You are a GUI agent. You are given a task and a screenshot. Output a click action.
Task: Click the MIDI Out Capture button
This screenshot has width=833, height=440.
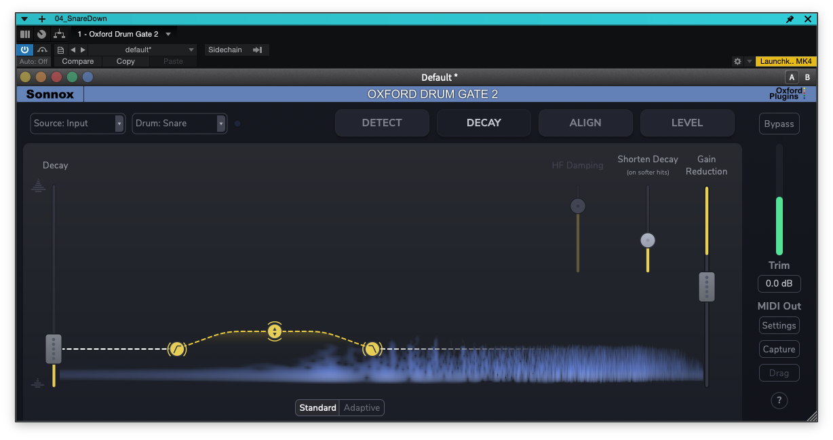[779, 349]
